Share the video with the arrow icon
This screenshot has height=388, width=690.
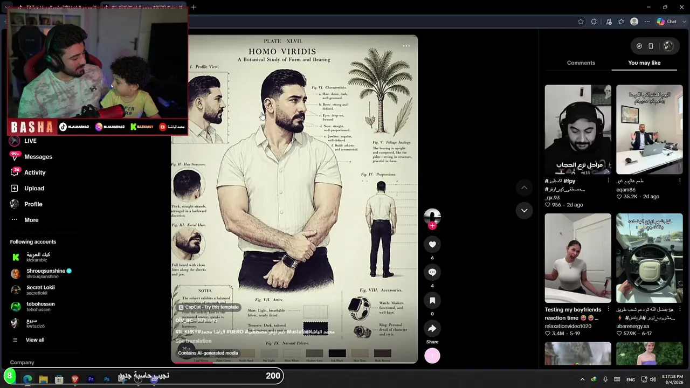432,328
